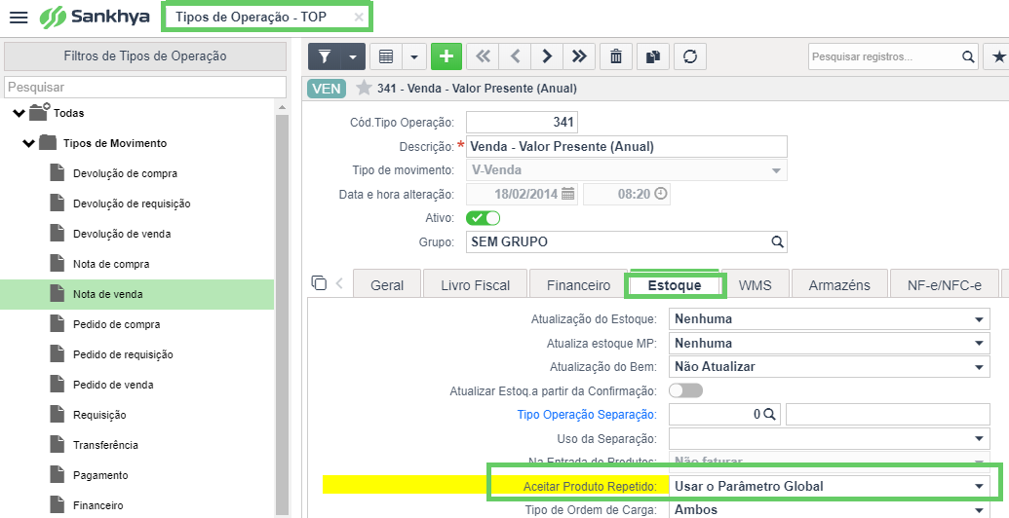The height and width of the screenshot is (518, 1009).
Task: Delete record with trash icon
Action: click(616, 56)
